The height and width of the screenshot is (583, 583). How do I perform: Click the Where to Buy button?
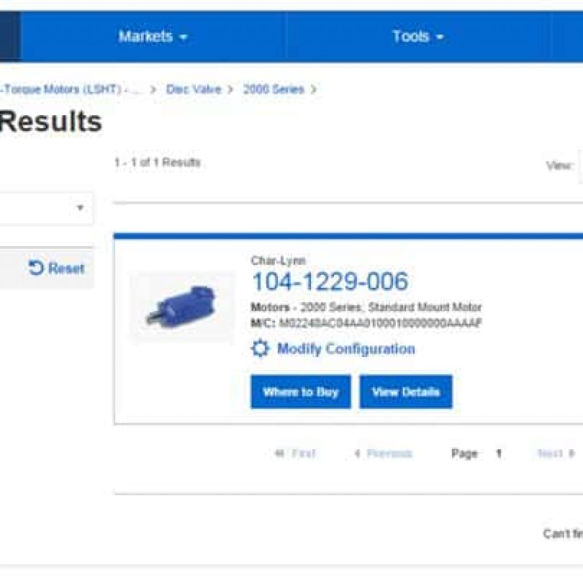coord(301,391)
